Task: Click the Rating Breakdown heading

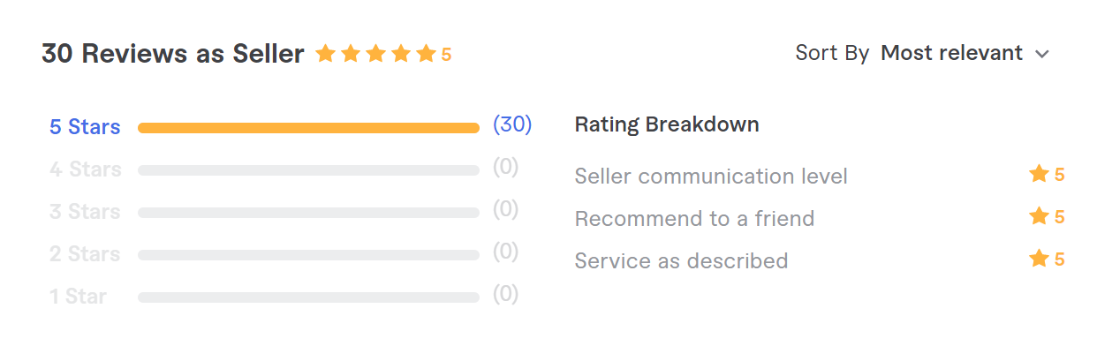Action: click(x=667, y=124)
